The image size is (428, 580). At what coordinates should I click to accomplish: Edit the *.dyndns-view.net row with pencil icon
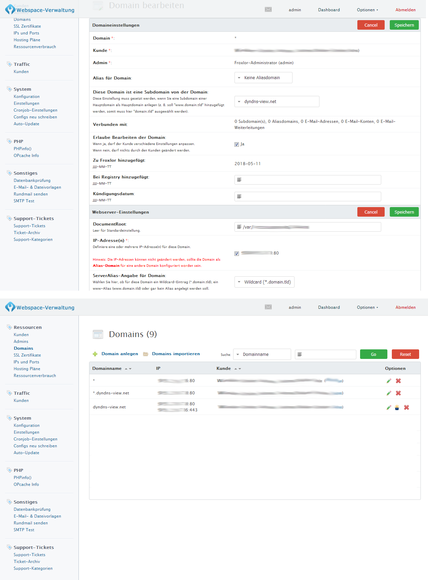point(389,393)
